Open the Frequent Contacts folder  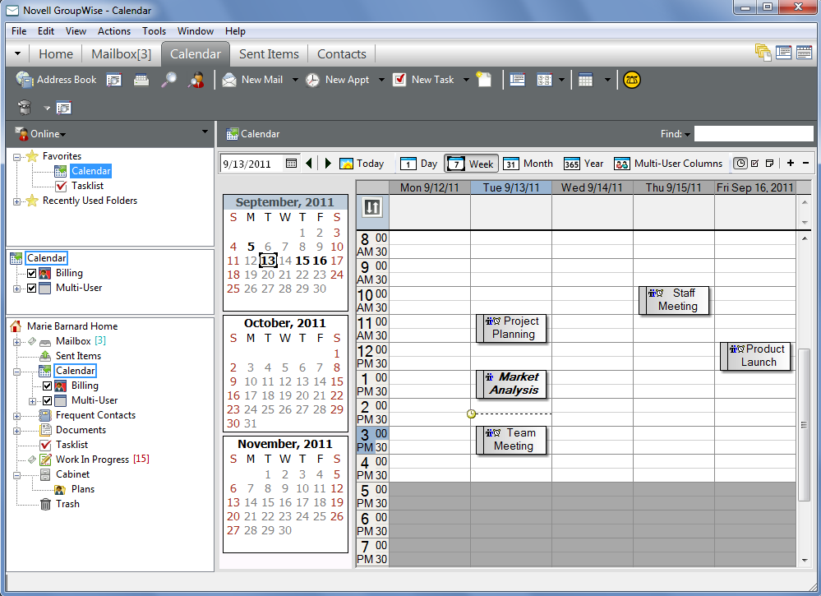[x=95, y=415]
